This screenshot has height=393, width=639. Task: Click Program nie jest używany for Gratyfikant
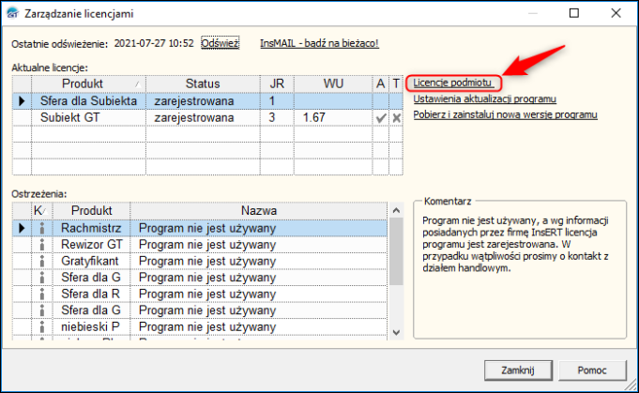click(x=207, y=261)
